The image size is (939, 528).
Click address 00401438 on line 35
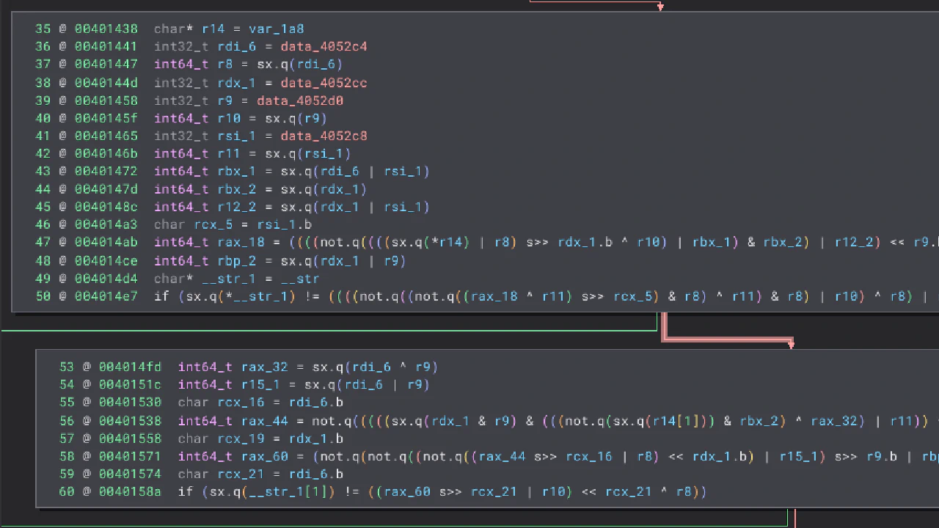(x=106, y=29)
